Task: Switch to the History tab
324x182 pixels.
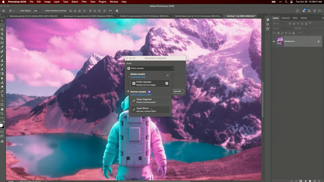Action: pyautogui.click(x=304, y=18)
